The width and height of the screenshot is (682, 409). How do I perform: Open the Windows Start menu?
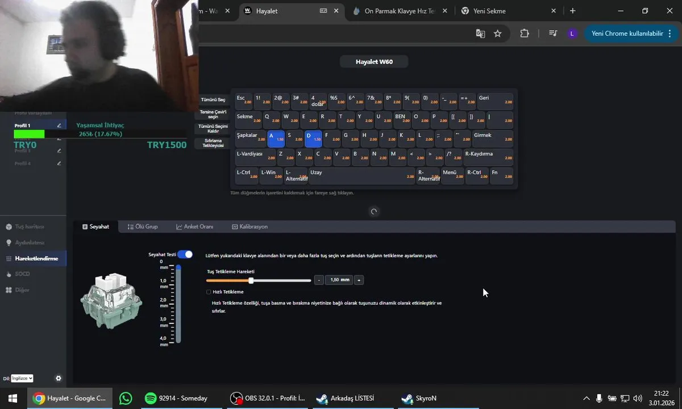point(13,398)
